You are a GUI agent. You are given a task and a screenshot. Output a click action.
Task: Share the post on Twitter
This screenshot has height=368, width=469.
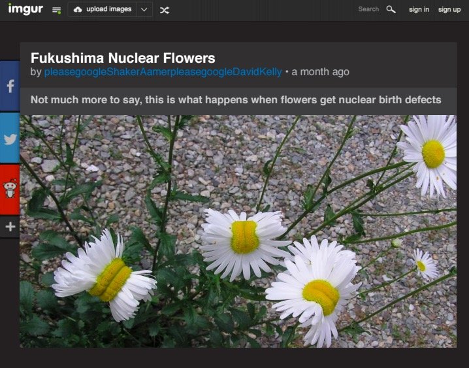click(9, 139)
